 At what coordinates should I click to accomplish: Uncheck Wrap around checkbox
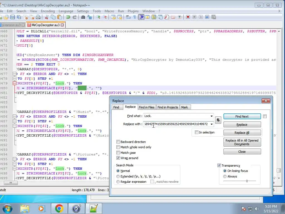(x=118, y=158)
